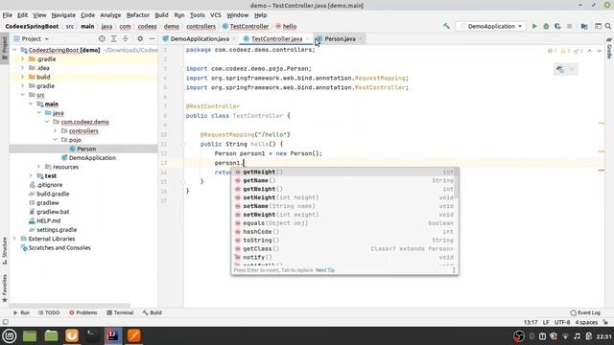Screen dimensions: 614x345
Task: Open the Terminal tool window
Action: (x=120, y=312)
